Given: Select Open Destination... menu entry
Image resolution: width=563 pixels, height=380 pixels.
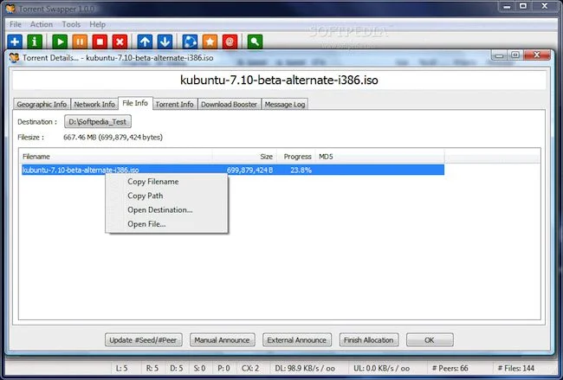Looking at the screenshot, I should click(159, 210).
